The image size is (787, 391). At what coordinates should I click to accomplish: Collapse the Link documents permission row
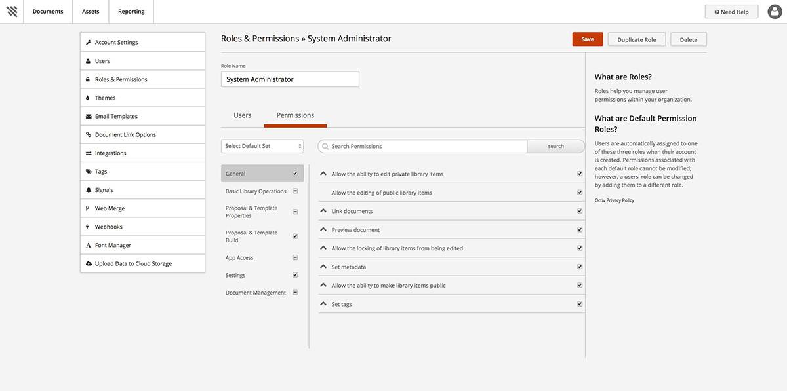323,211
